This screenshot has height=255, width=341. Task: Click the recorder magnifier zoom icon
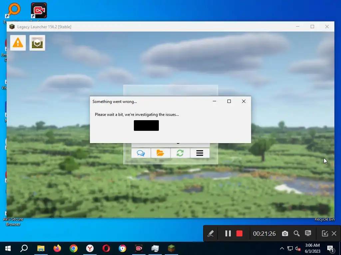[297, 233]
